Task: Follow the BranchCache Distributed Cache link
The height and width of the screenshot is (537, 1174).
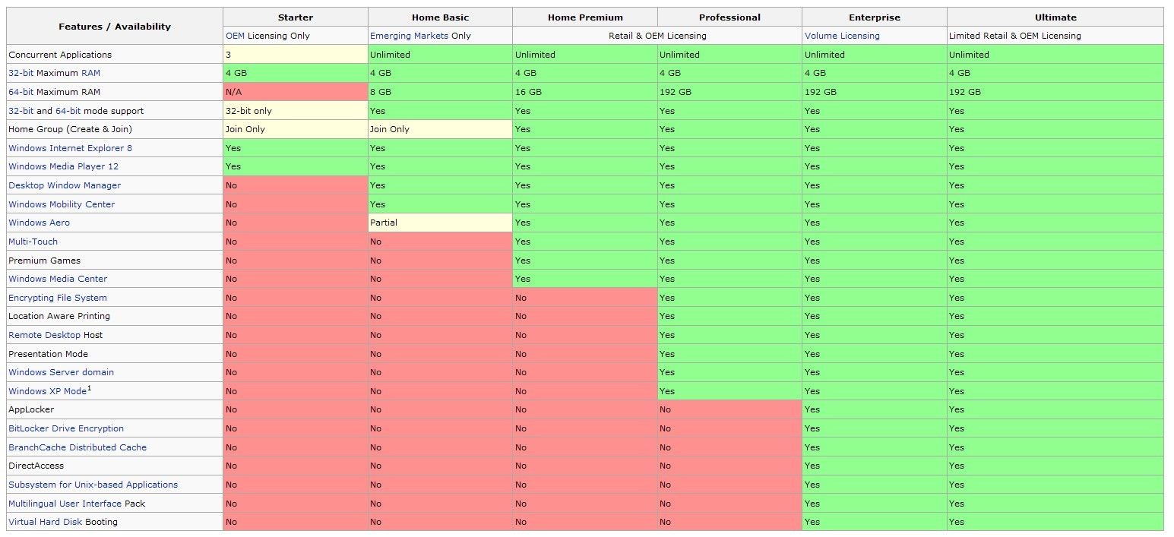Action: 78,447
